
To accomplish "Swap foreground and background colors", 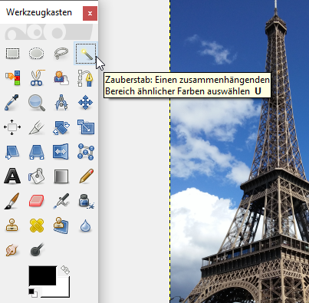I will tap(65, 270).
